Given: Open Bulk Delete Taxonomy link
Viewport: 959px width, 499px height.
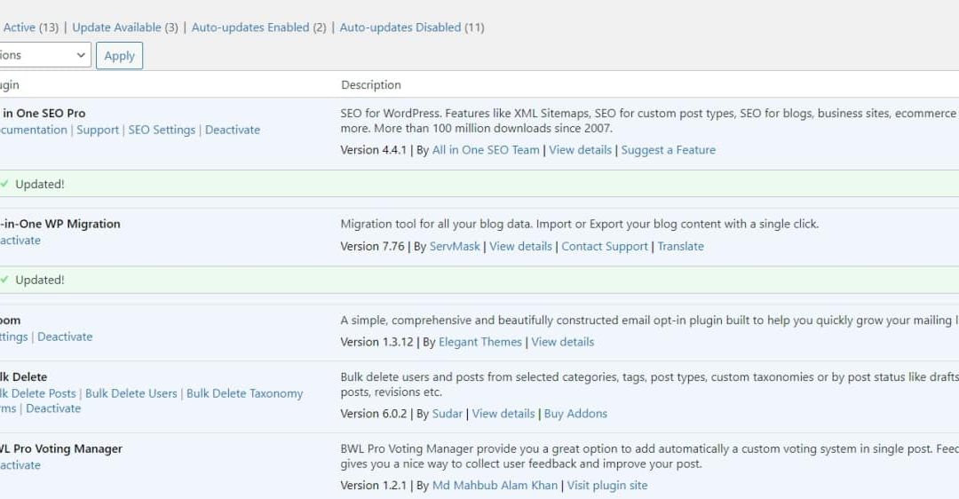Looking at the screenshot, I should [245, 393].
